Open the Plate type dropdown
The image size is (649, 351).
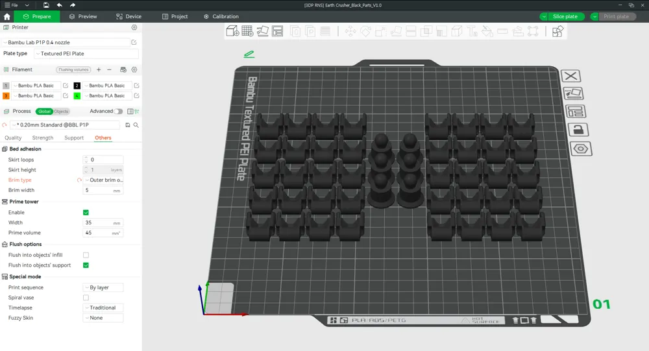pyautogui.click(x=86, y=53)
